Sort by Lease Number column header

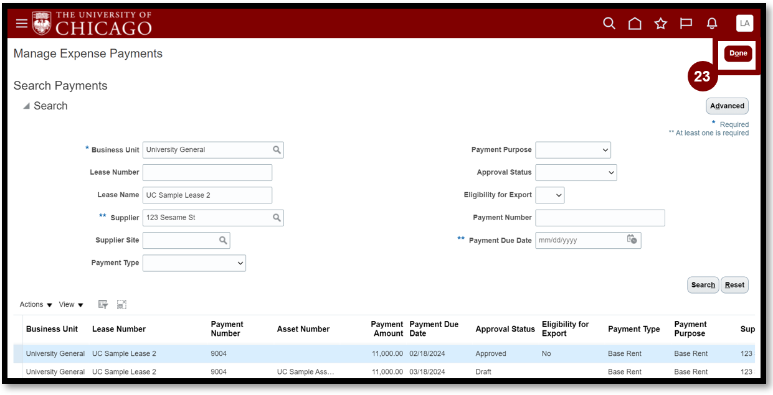(x=119, y=329)
